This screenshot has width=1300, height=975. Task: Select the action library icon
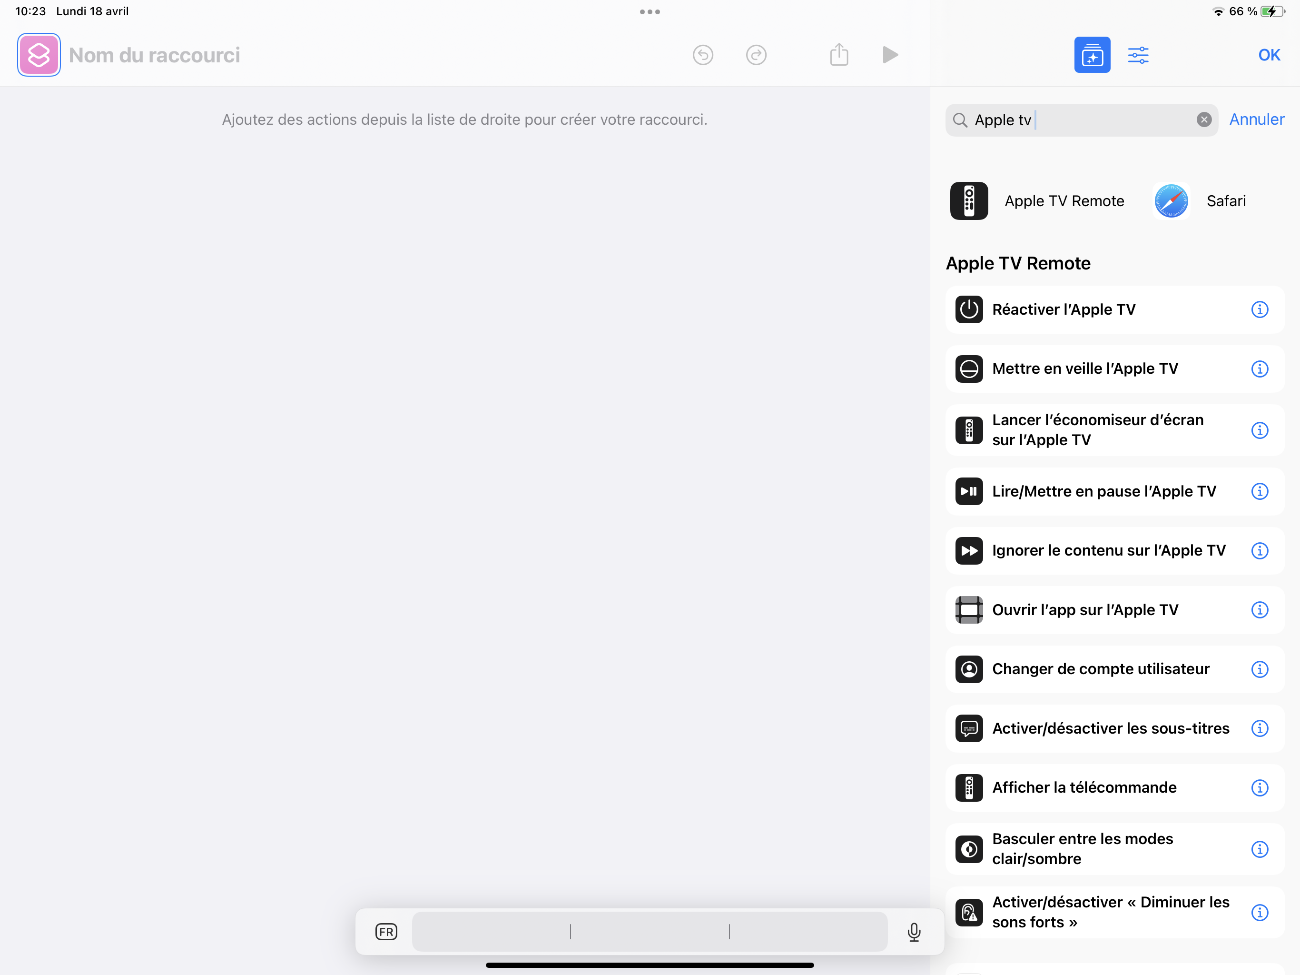(x=1092, y=55)
